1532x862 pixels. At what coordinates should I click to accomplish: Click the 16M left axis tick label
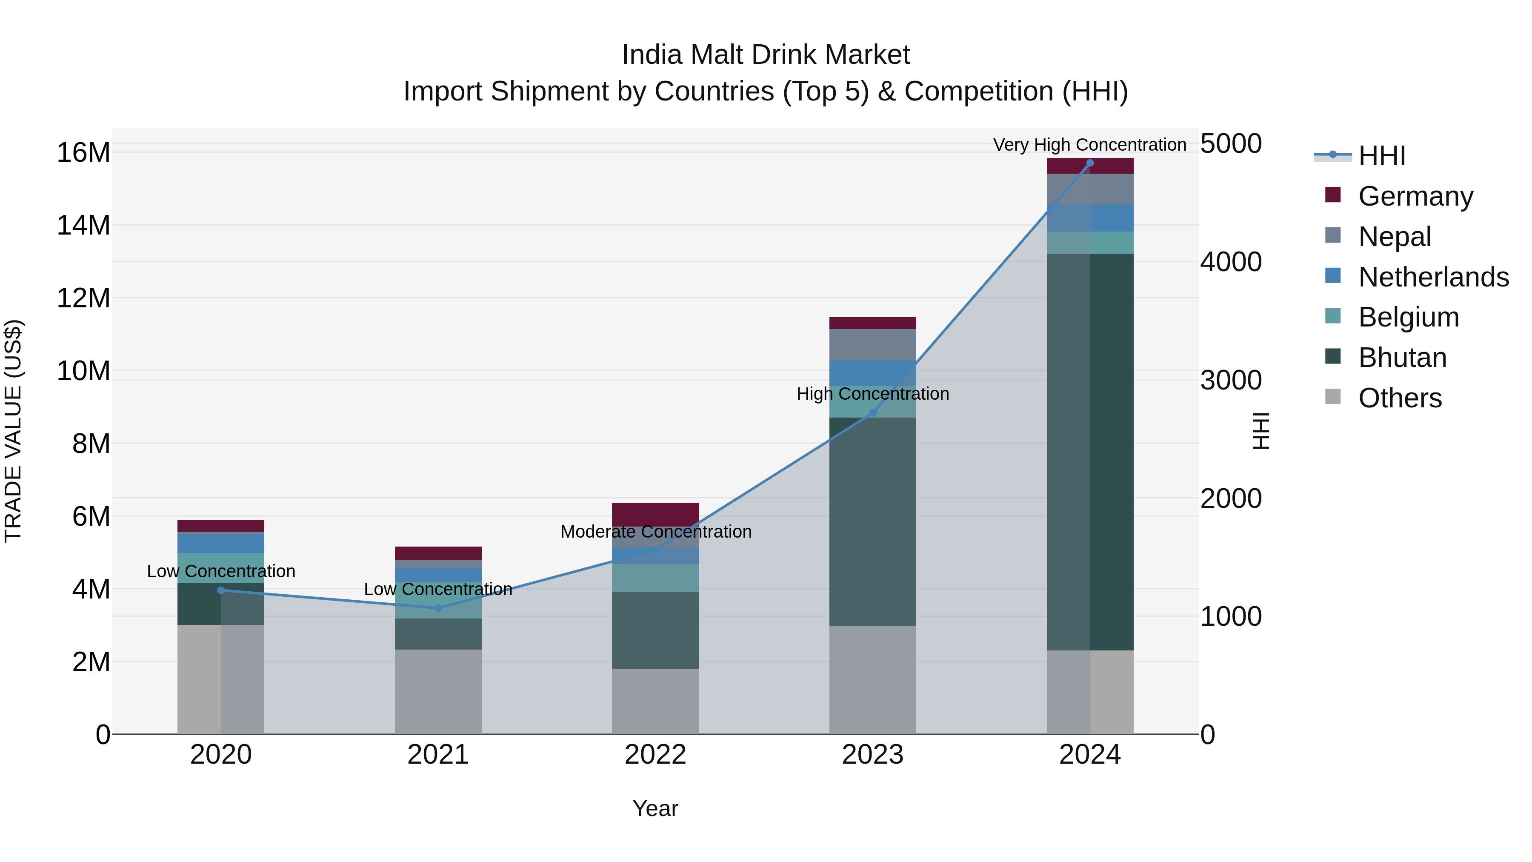[x=83, y=152]
